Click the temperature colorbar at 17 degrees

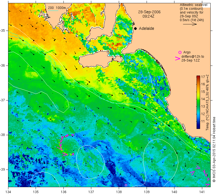(x=198, y=77)
